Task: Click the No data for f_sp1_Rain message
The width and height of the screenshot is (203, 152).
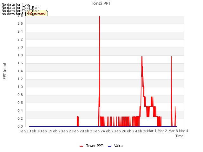Action: 20,8
